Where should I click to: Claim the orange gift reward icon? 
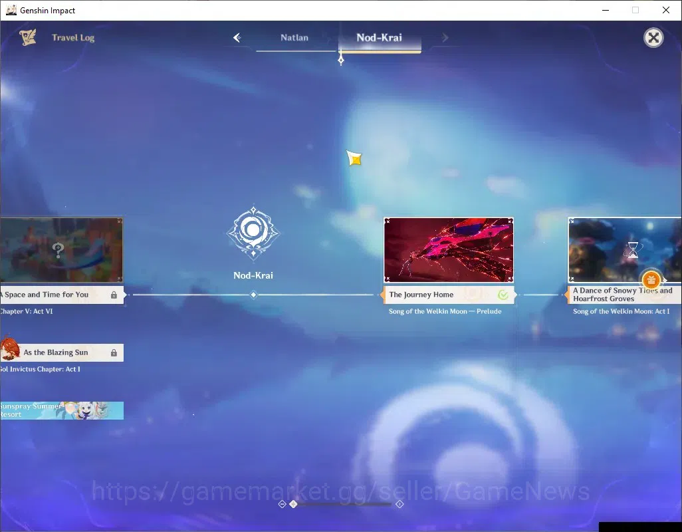[651, 280]
